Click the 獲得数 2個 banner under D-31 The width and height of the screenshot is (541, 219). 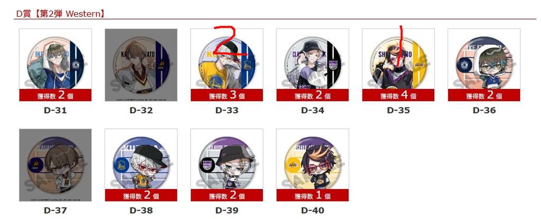55,95
